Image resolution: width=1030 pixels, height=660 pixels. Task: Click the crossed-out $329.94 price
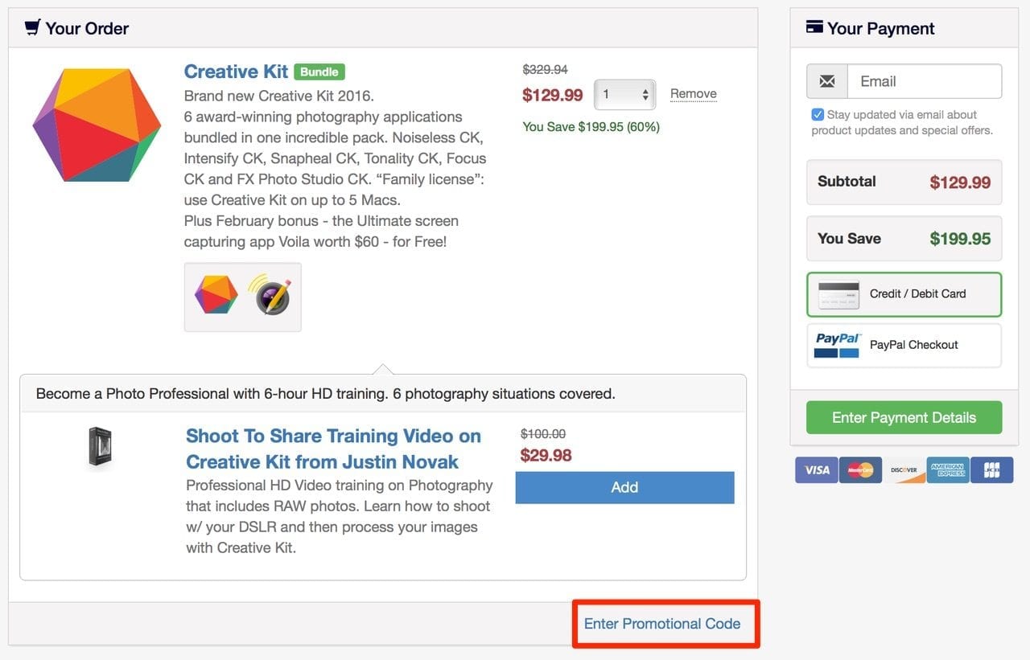(x=546, y=70)
